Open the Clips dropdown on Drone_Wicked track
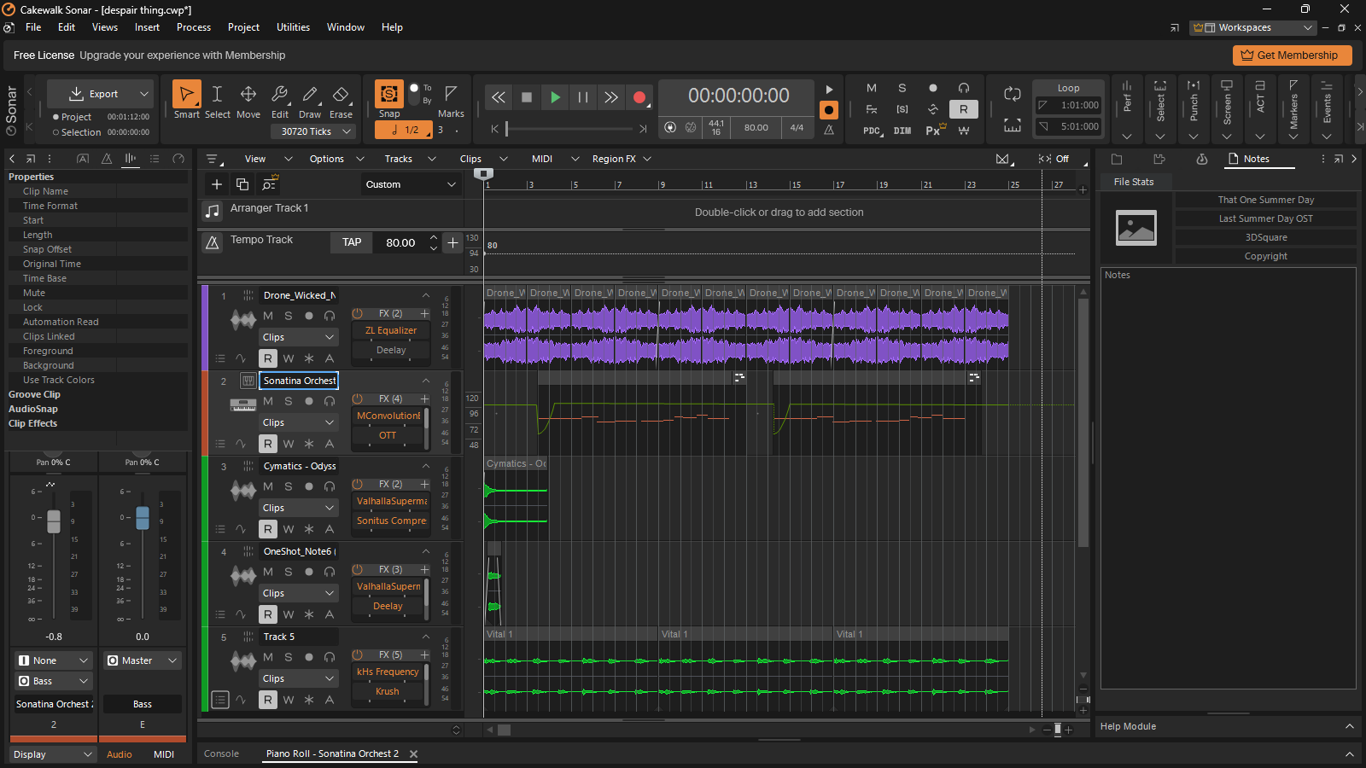Screen dimensions: 1366x768 [299, 337]
